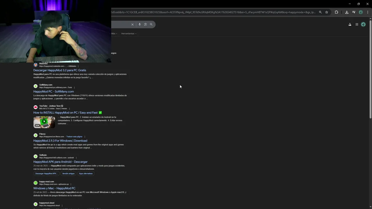Viewport: 372px width, 209px height.
Task: Open Chrome extensions puzzle icon
Action: (x=336, y=12)
